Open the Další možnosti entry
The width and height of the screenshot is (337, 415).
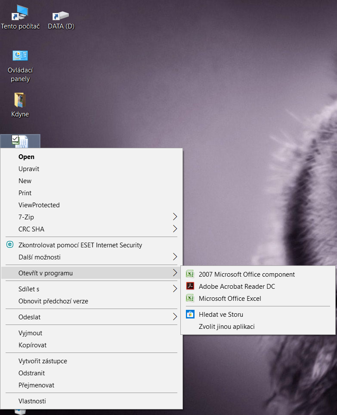(91, 257)
